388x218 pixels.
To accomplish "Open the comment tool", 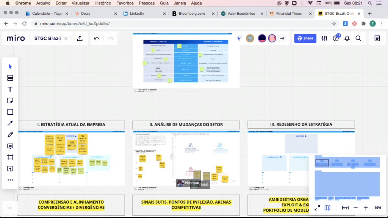I will pyautogui.click(x=10, y=146).
